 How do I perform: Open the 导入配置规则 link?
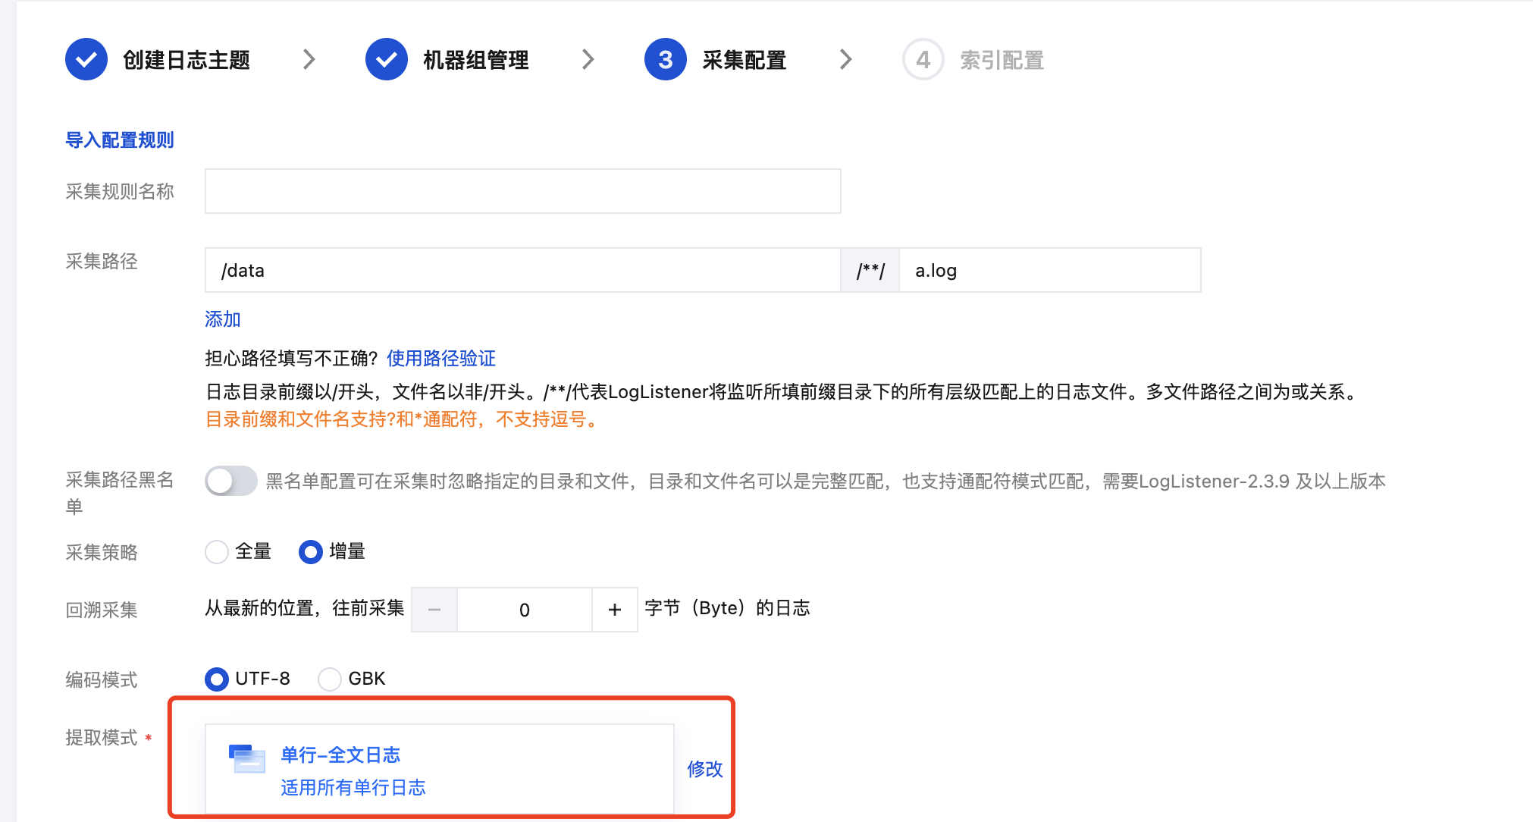(x=120, y=140)
